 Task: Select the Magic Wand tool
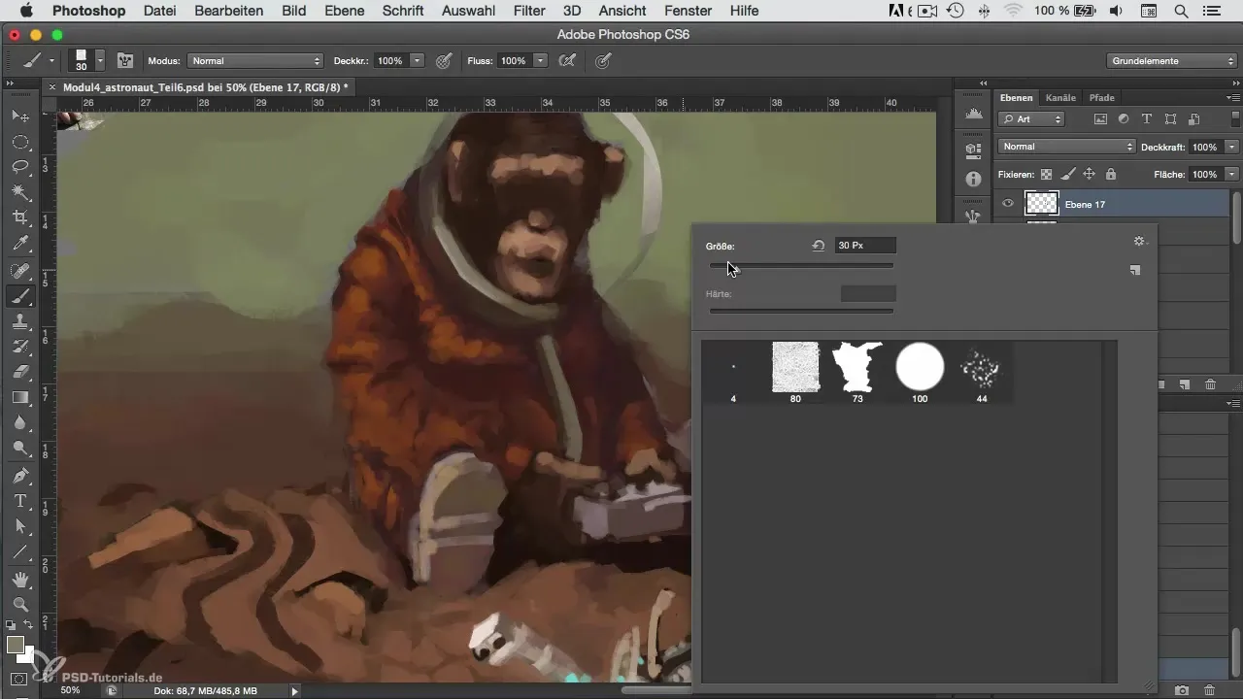(19, 192)
